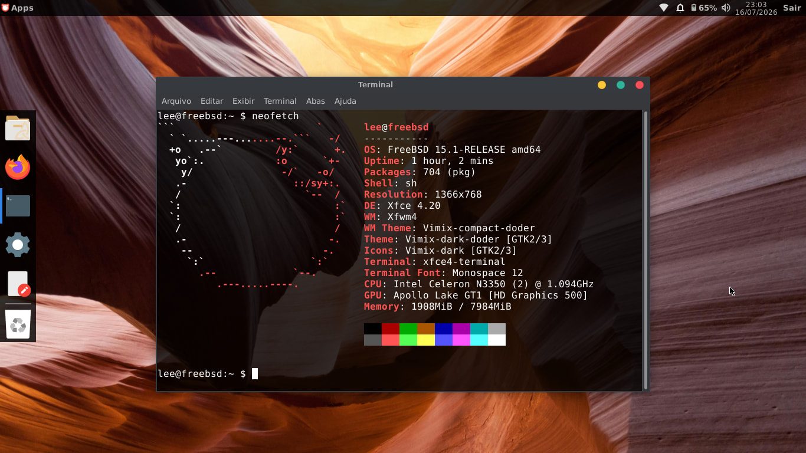Open Settings gear in the dock
806x453 pixels.
pyautogui.click(x=18, y=244)
